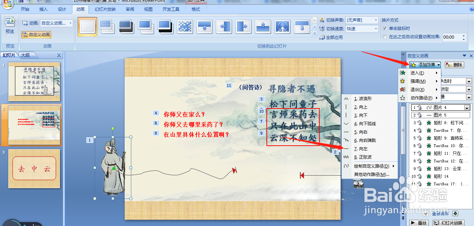Choose the dissolve checkerboard transition
Image resolution: width=474 pixels, height=226 pixels.
tap(185, 26)
